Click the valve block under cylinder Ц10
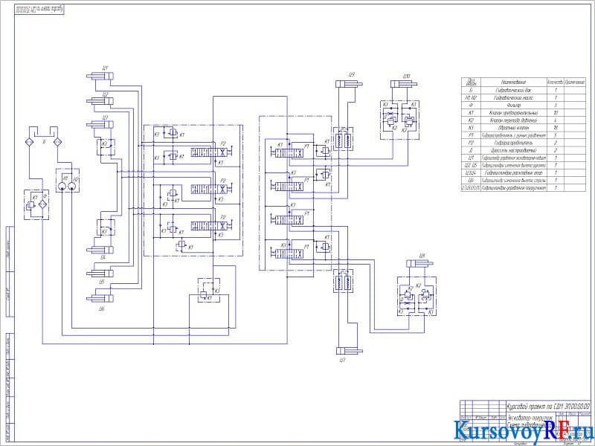This screenshot has height=446, width=595. click(400, 120)
